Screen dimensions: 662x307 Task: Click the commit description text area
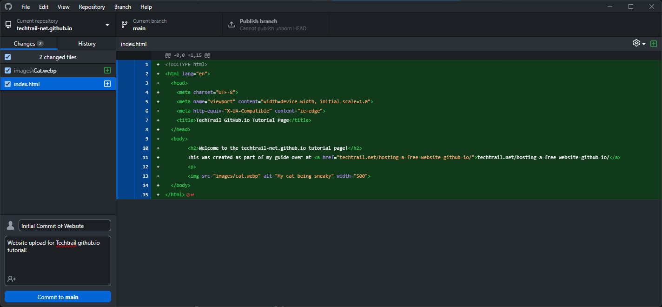[58, 260]
